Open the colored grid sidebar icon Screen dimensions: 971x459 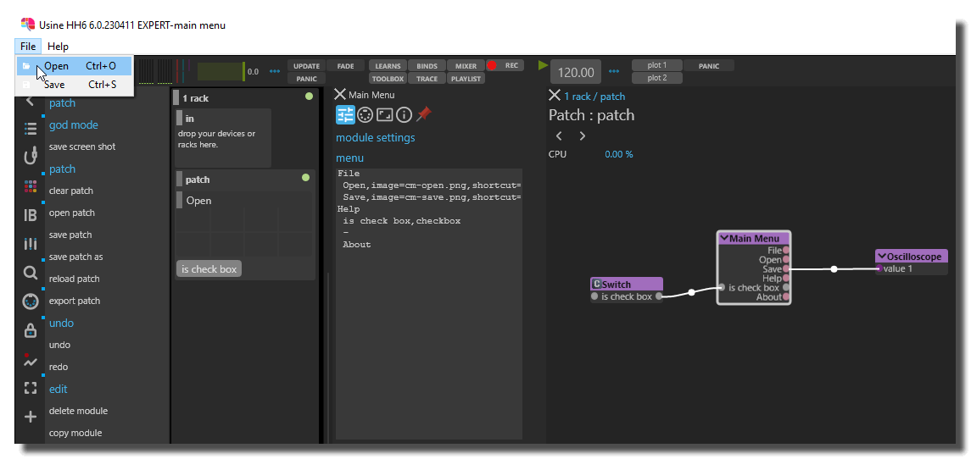click(31, 186)
